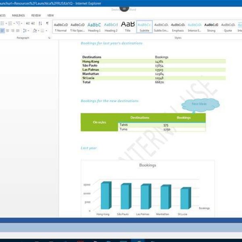The image size is (242, 242).
Task: Apply the No Spacing style
Action: pyautogui.click(x=77, y=27)
